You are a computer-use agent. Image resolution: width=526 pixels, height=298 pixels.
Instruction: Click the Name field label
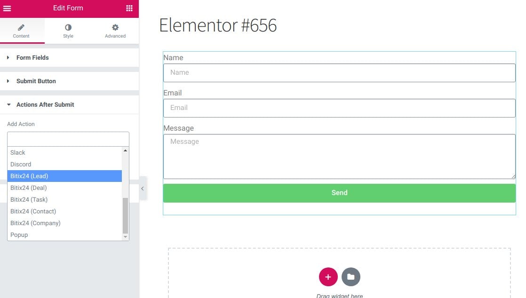pyautogui.click(x=173, y=58)
